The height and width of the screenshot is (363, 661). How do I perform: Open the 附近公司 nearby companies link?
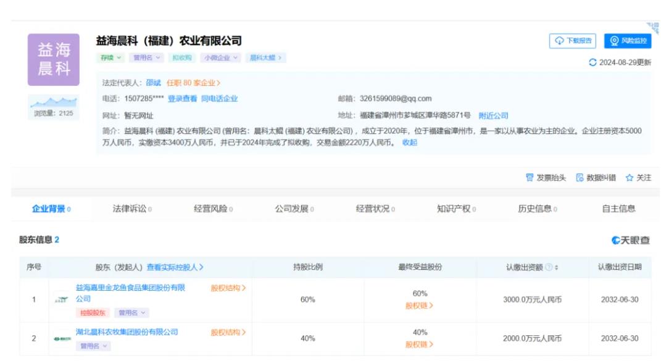493,115
